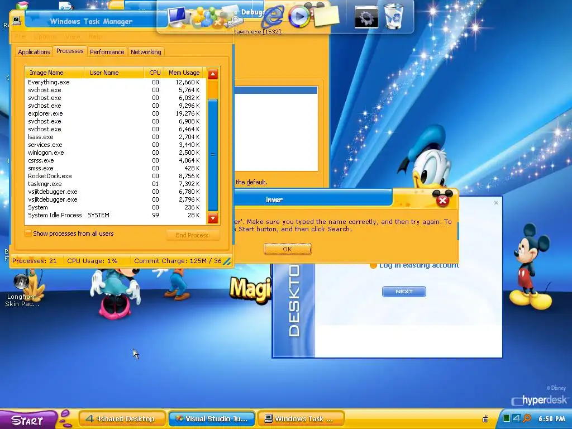
Task: Open the Longhorn Skin Pack desktop icon
Action: pyautogui.click(x=22, y=290)
